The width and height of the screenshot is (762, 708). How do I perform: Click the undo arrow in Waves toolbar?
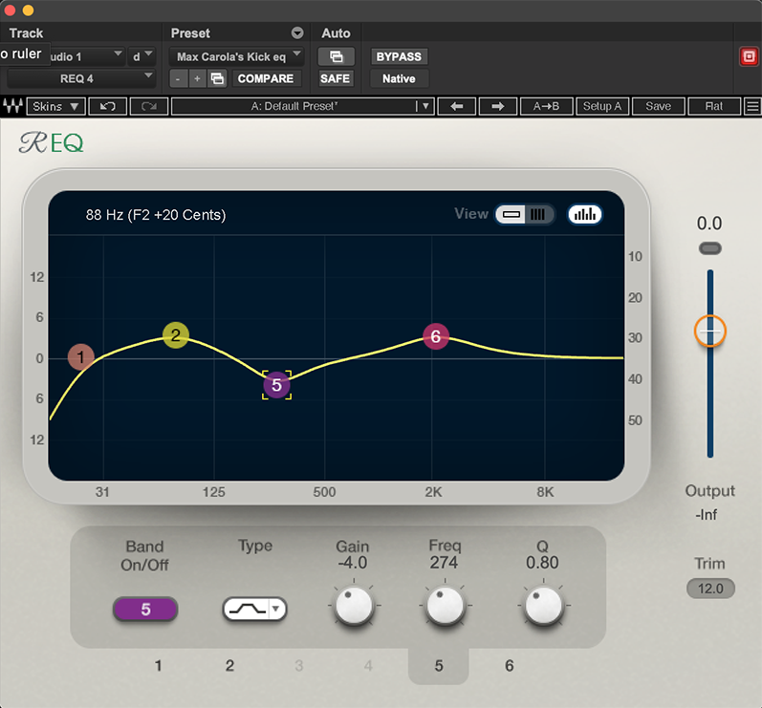(108, 106)
